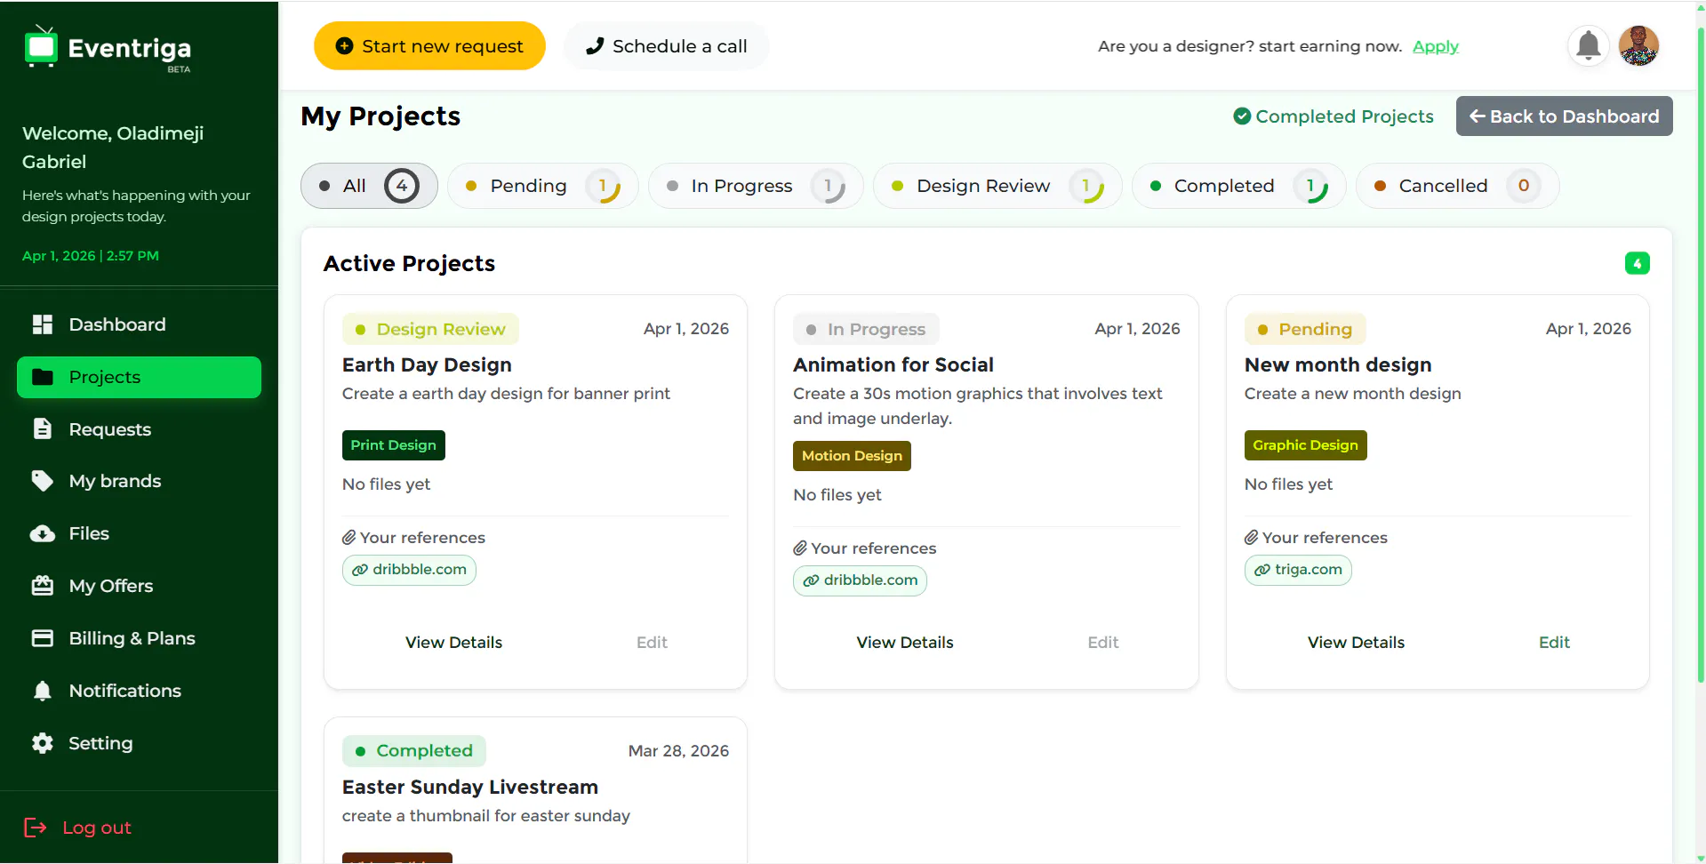Filter projects by Design Review
The image size is (1706, 864).
pyautogui.click(x=997, y=186)
